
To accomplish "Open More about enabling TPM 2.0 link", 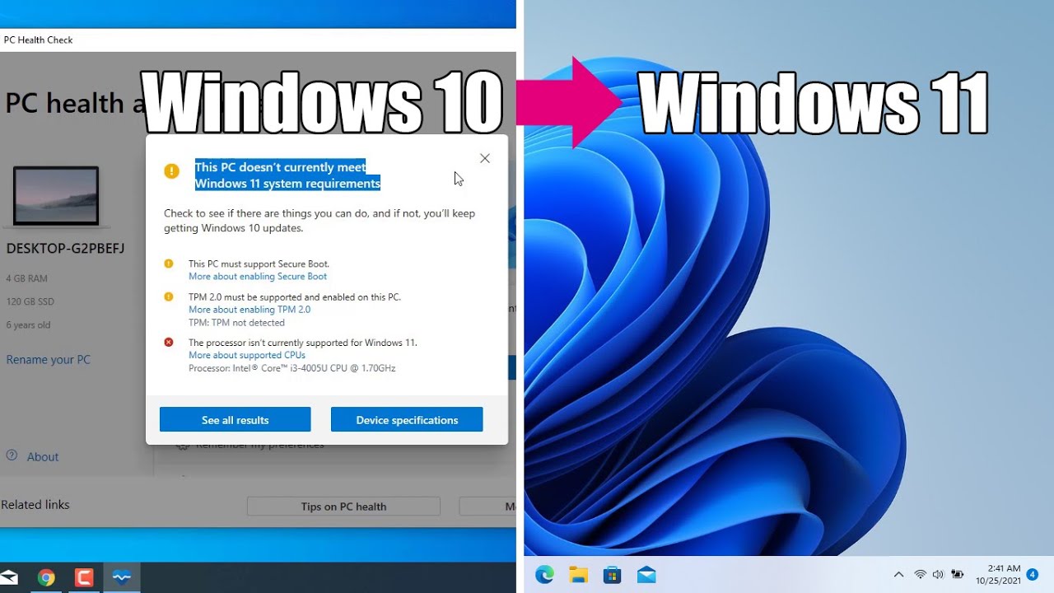I will pyautogui.click(x=250, y=310).
